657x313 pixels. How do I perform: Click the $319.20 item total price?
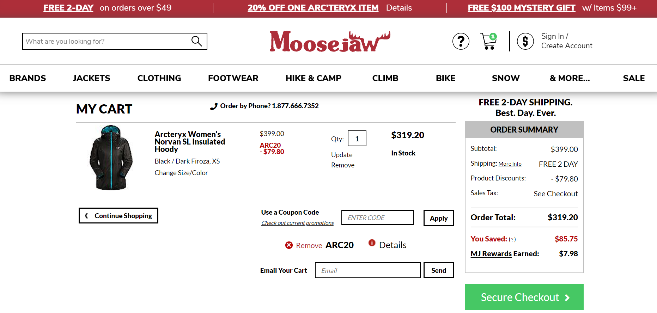[408, 135]
